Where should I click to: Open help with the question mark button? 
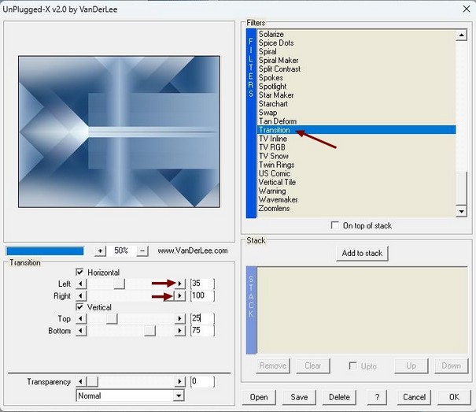point(378,397)
